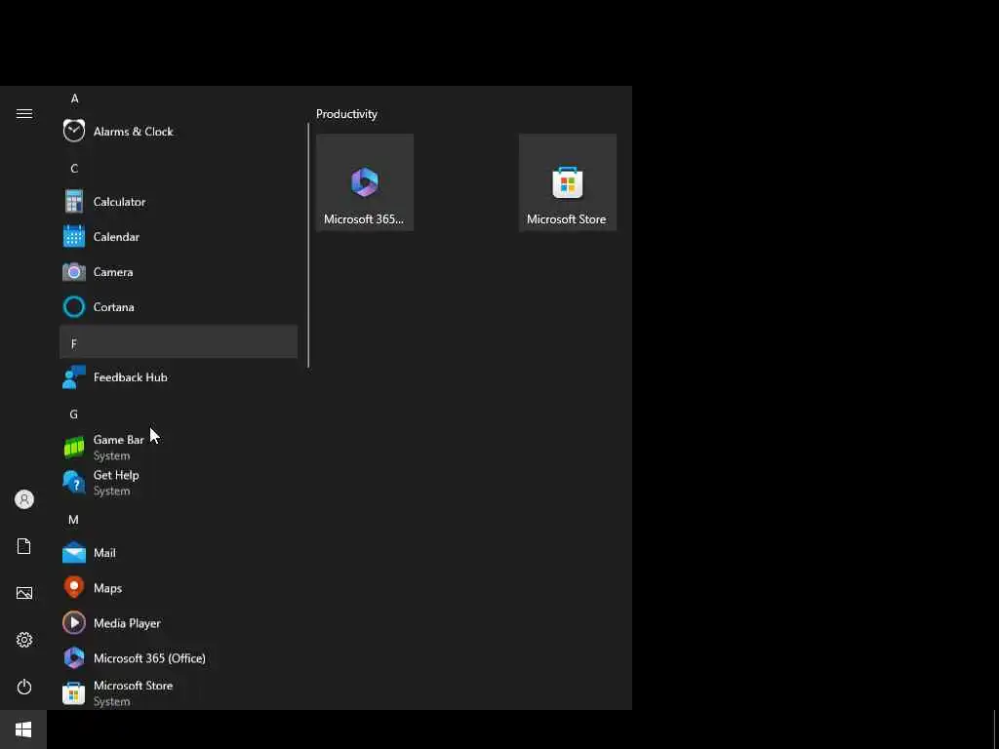Open the Camera app icon

[74, 272]
